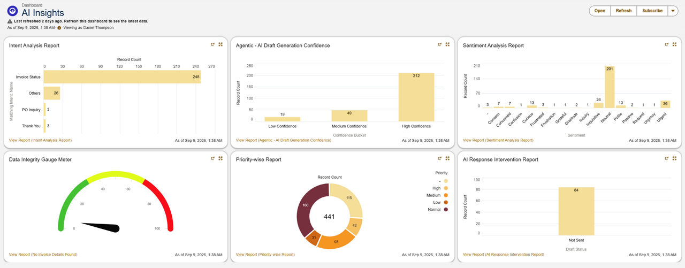Image resolution: width=685 pixels, height=268 pixels.
Task: Click the dash priority legend swatch
Action: click(446, 181)
